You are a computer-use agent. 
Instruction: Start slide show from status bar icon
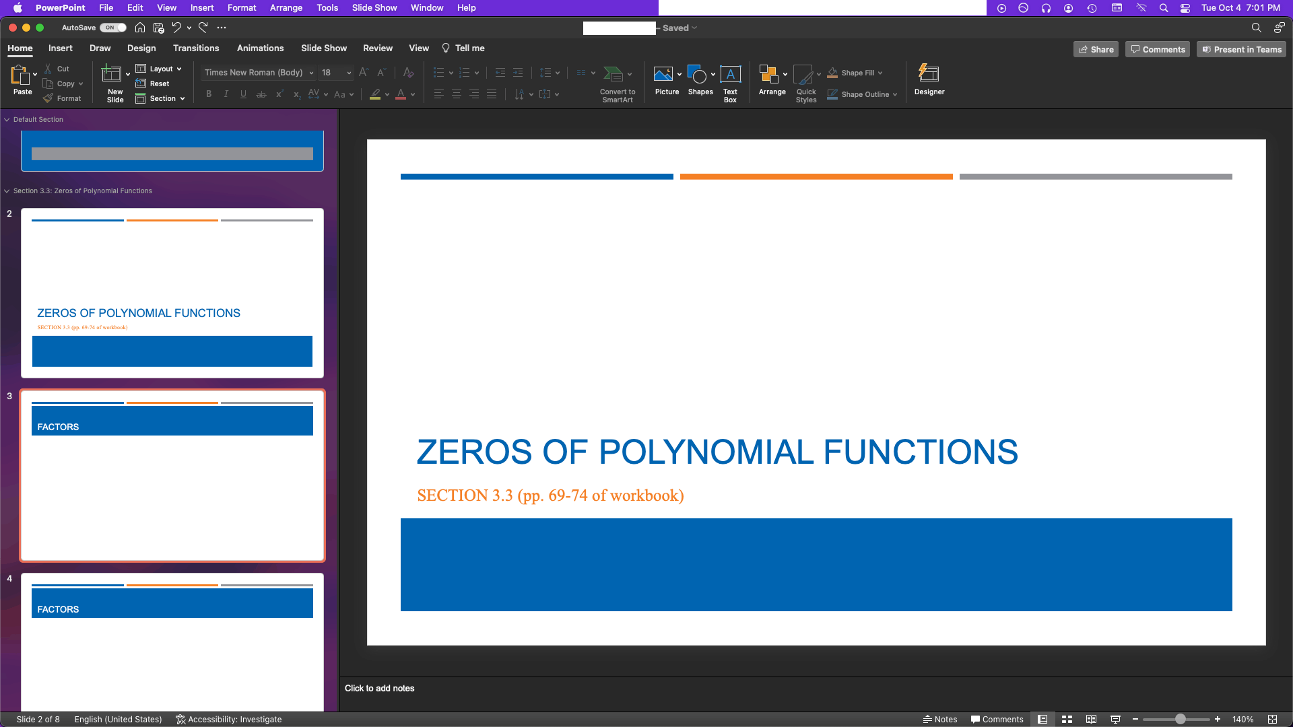coord(1115,719)
